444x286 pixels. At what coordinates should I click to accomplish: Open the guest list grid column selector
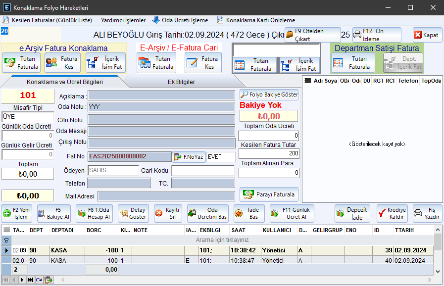pyautogui.click(x=307, y=81)
